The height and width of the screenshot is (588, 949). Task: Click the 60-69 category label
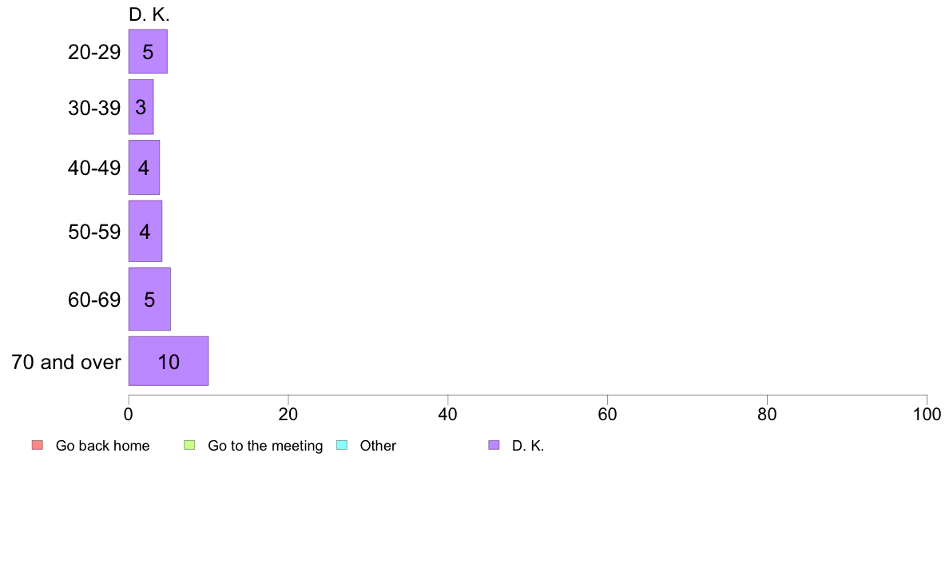(x=94, y=300)
